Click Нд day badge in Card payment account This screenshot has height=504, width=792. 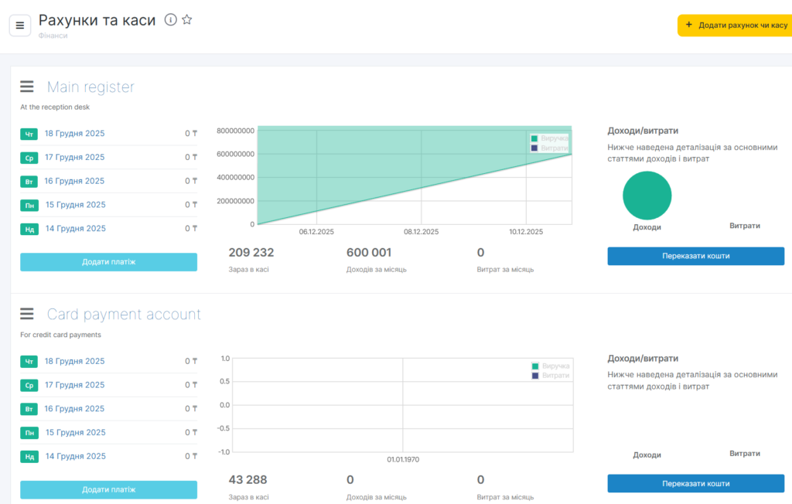point(29,457)
